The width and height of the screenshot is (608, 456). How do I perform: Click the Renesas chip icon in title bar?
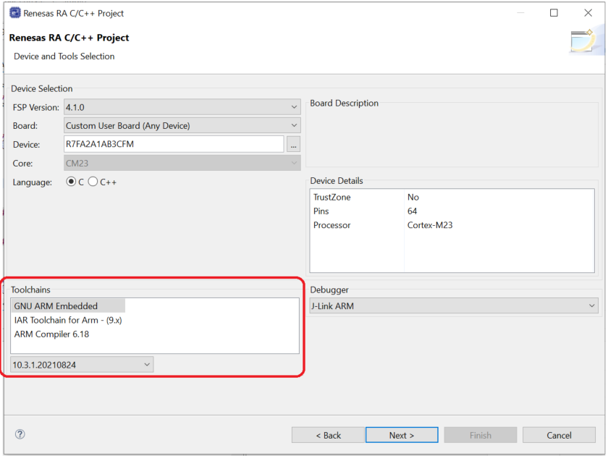pos(14,13)
